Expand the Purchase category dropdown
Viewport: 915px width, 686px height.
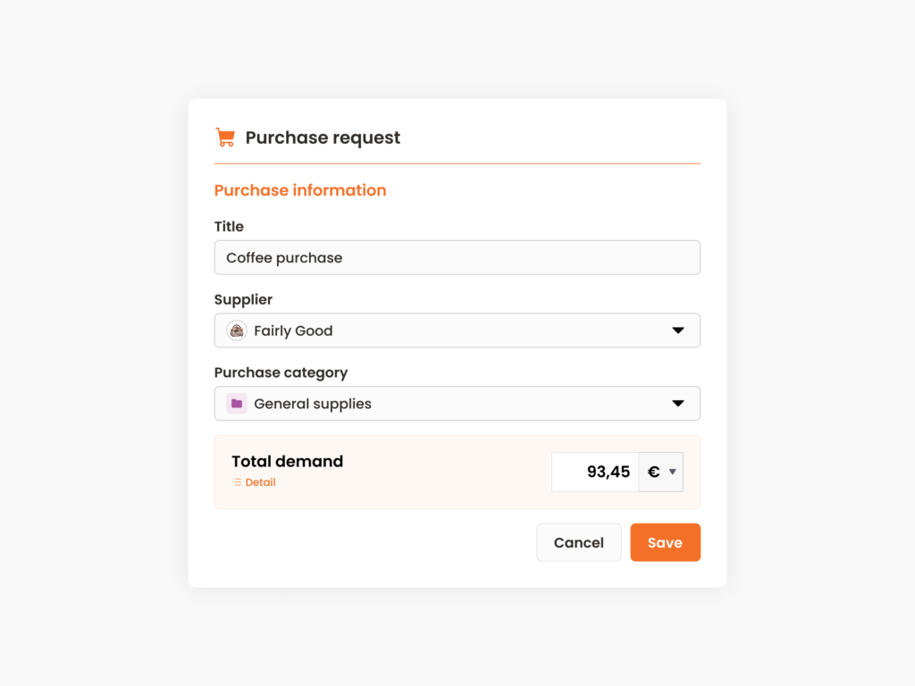tap(680, 403)
